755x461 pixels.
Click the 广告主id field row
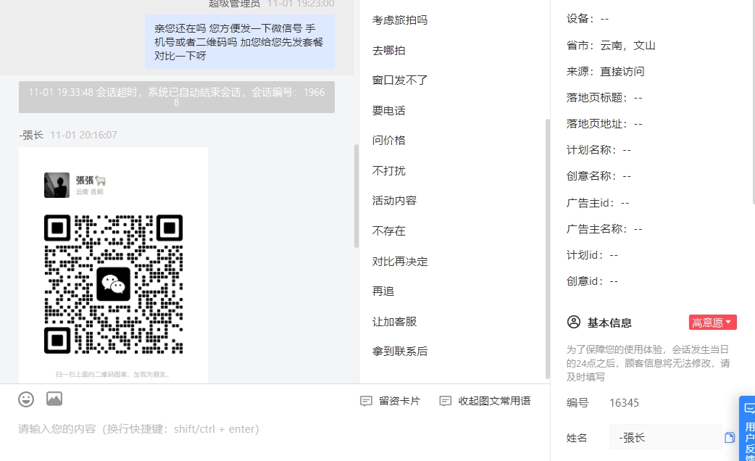pos(598,203)
